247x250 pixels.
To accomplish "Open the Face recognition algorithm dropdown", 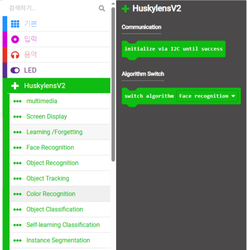I will pyautogui.click(x=207, y=96).
